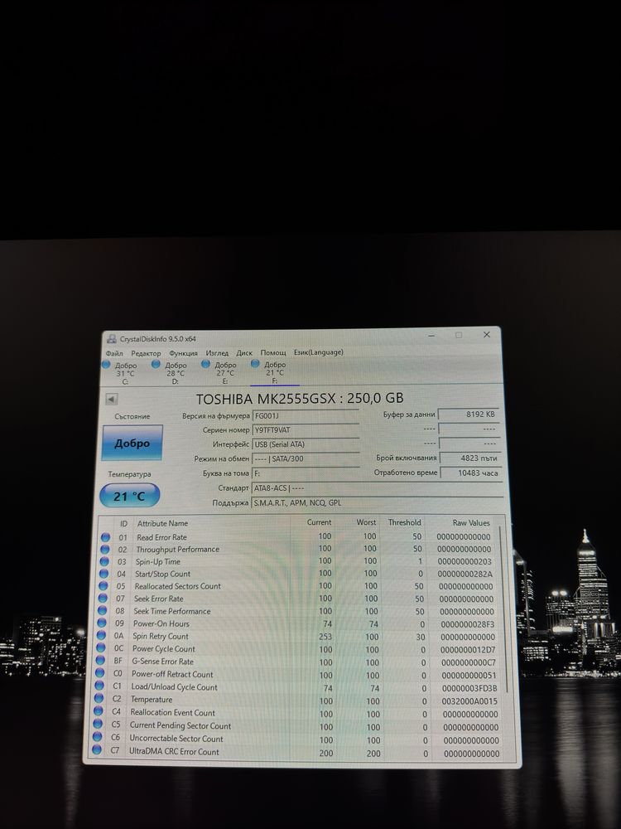Click the status orb for Power-On Hours
Screen dimensions: 621x829
coord(102,623)
